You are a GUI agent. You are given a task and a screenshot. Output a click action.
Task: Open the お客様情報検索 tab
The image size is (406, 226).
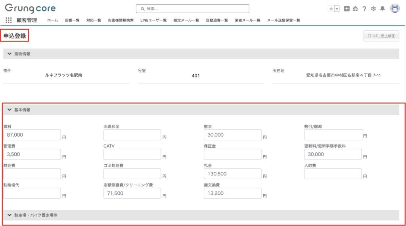click(x=121, y=20)
